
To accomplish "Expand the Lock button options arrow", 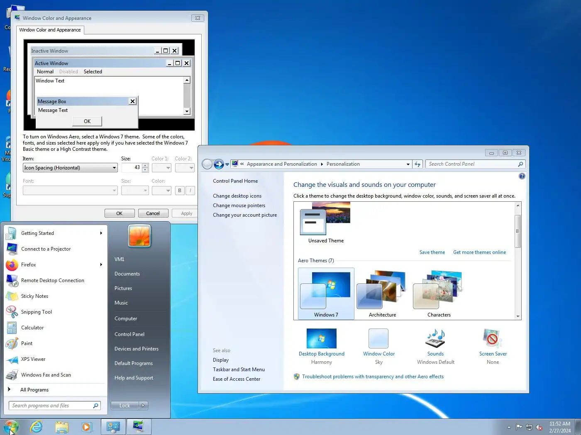I will 143,406.
